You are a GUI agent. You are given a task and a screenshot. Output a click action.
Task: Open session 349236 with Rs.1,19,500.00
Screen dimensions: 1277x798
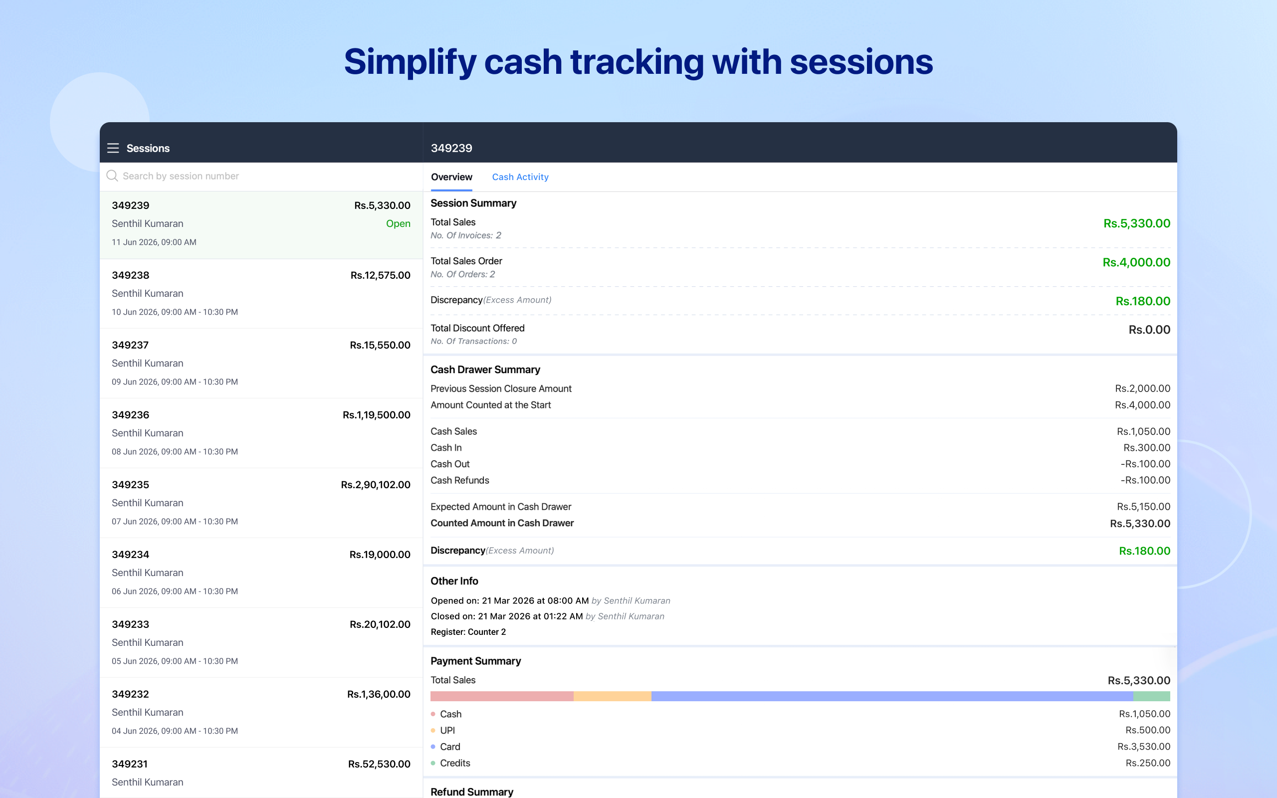[x=261, y=433]
